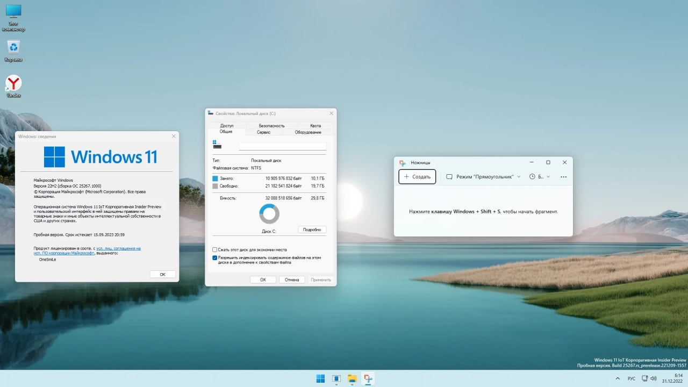Maximize the Ножницы window

point(548,162)
